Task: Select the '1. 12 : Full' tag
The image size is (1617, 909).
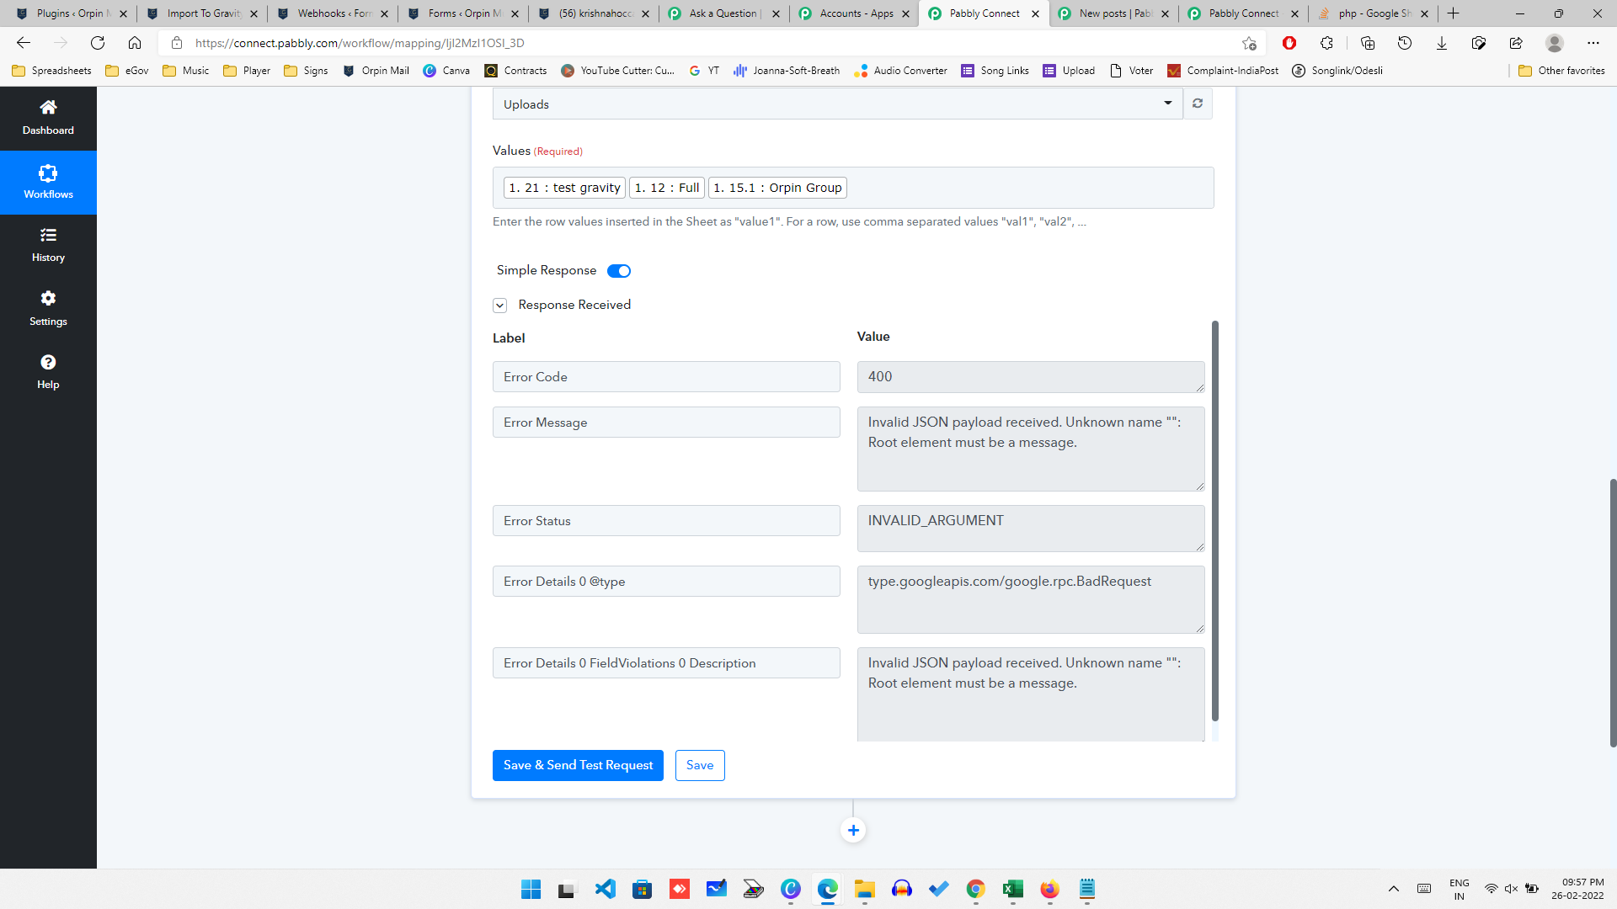Action: pos(666,188)
